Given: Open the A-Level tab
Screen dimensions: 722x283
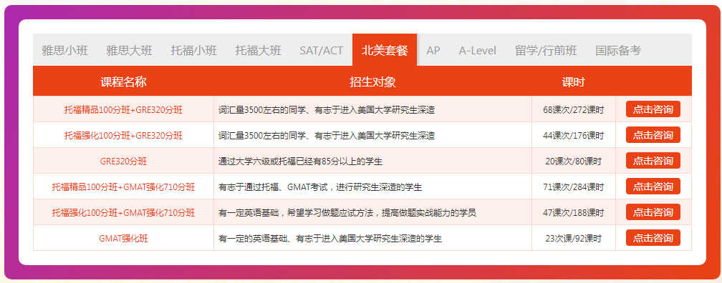Looking at the screenshot, I should [478, 50].
